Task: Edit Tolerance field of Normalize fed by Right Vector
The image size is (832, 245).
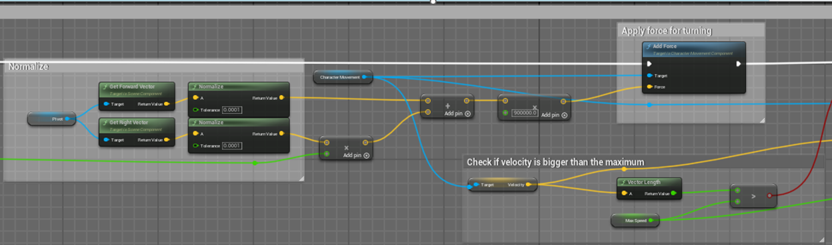Action: [231, 145]
